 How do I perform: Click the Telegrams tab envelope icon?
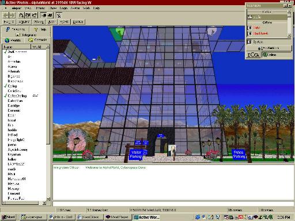pos(18,35)
